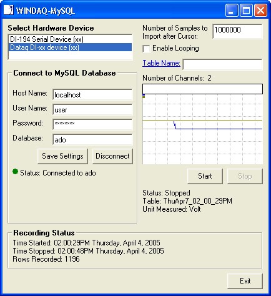This screenshot has width=271, height=296.
Task: Click the Host Name field
Action: click(x=92, y=95)
